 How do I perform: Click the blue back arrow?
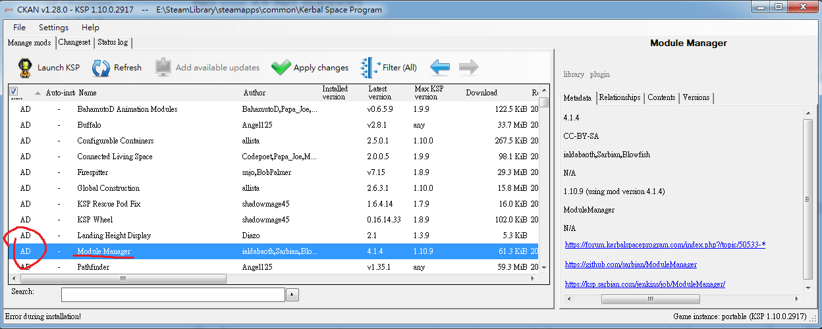(x=439, y=67)
